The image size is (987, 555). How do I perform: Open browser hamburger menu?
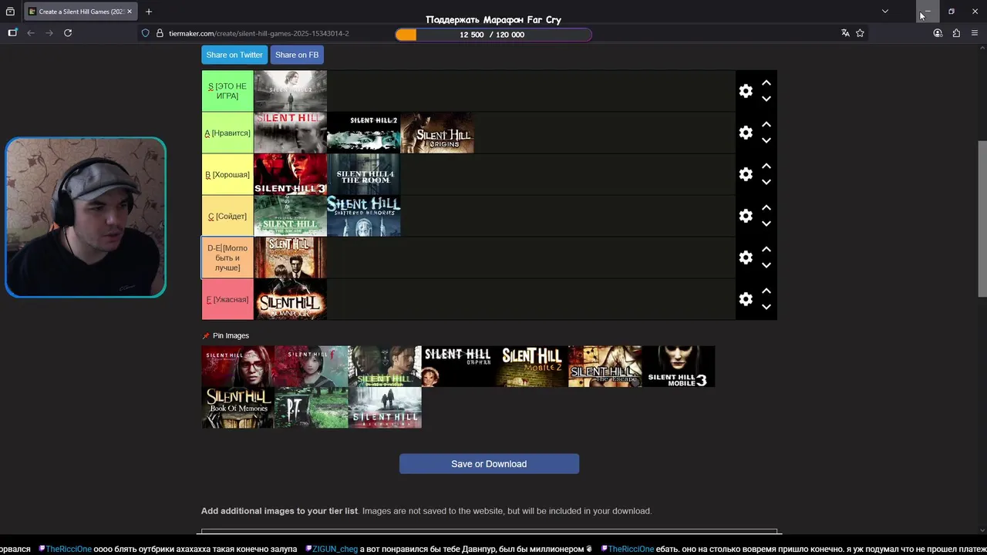pyautogui.click(x=975, y=33)
